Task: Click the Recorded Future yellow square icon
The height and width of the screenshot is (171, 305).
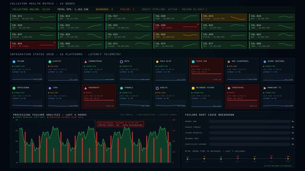Action: pyautogui.click(x=193, y=88)
